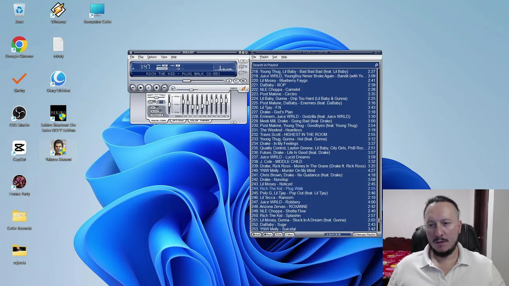
Task: Open Playlist Editor Help menu
Action: point(284,57)
